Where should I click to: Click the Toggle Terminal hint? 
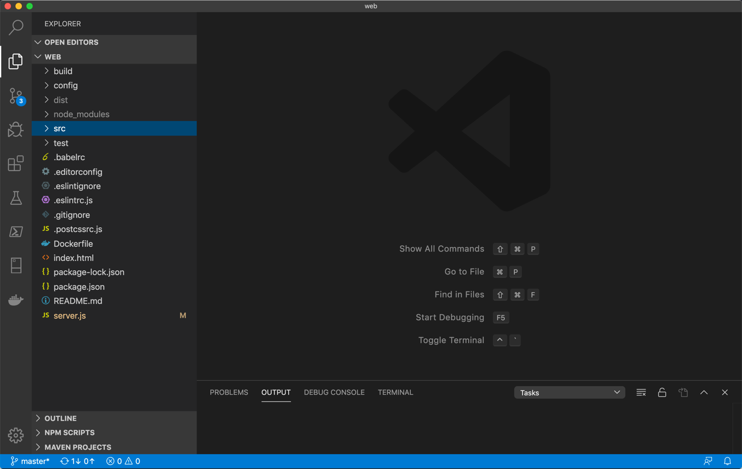coord(451,340)
